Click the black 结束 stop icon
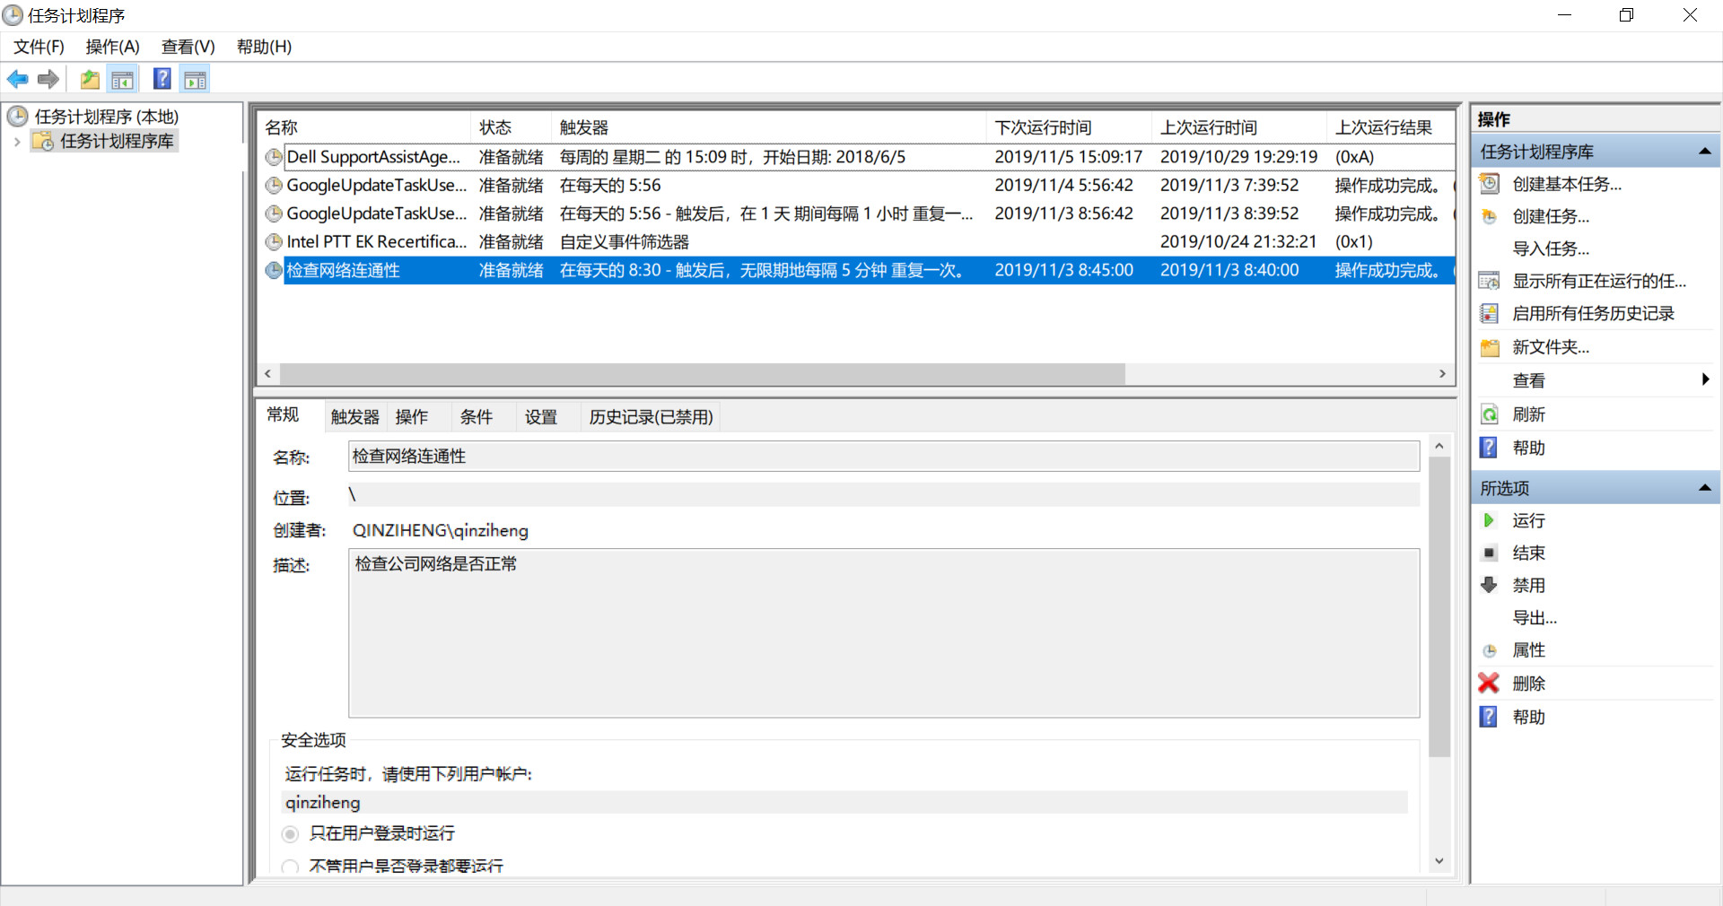The image size is (1723, 906). point(1490,553)
